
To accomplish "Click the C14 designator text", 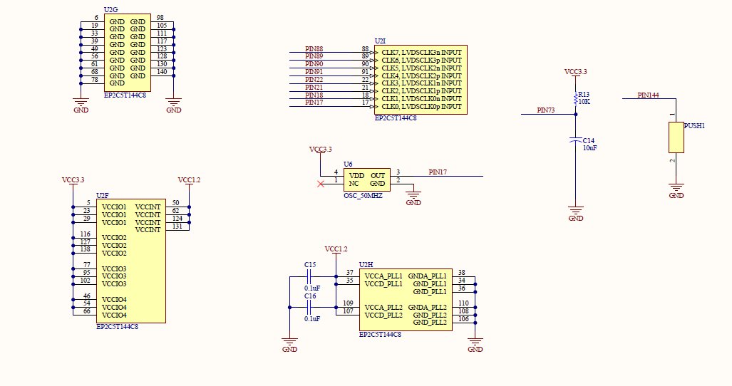I will (589, 141).
